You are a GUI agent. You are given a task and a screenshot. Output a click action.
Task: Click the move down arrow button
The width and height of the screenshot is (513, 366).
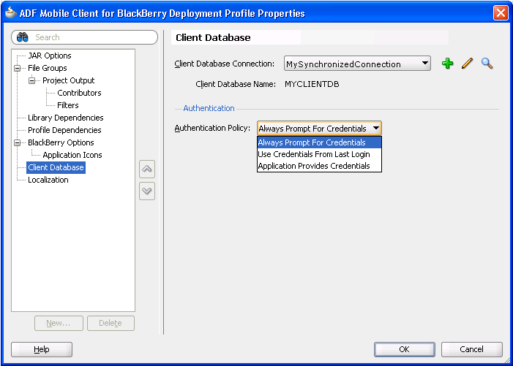147,191
